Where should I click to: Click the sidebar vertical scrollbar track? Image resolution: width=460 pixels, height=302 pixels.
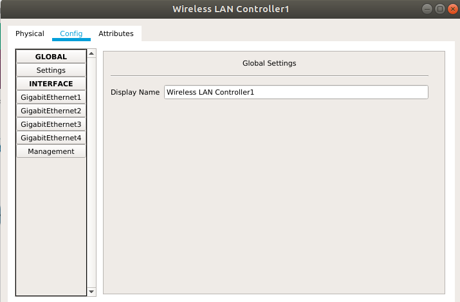(x=91, y=173)
